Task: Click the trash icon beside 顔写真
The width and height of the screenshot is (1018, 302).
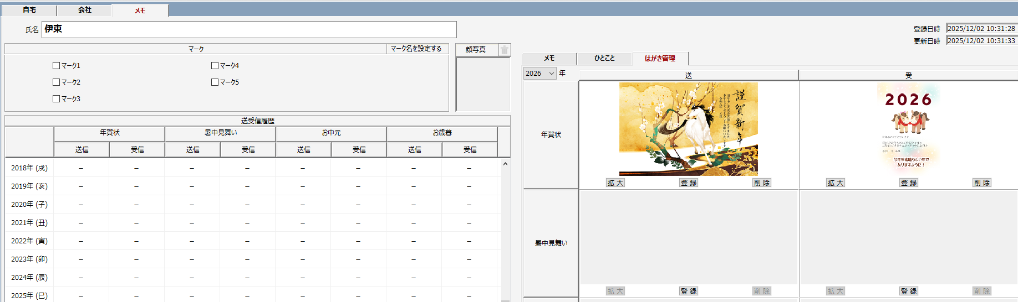Action: click(x=504, y=50)
